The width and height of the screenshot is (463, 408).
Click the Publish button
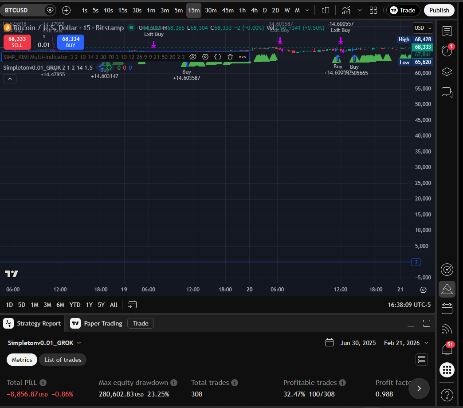(439, 10)
